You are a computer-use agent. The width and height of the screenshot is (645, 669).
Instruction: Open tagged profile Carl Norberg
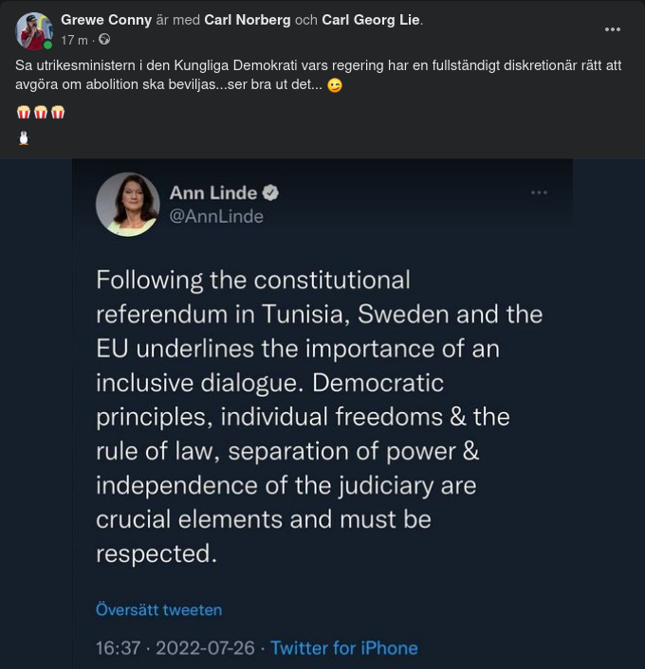249,20
